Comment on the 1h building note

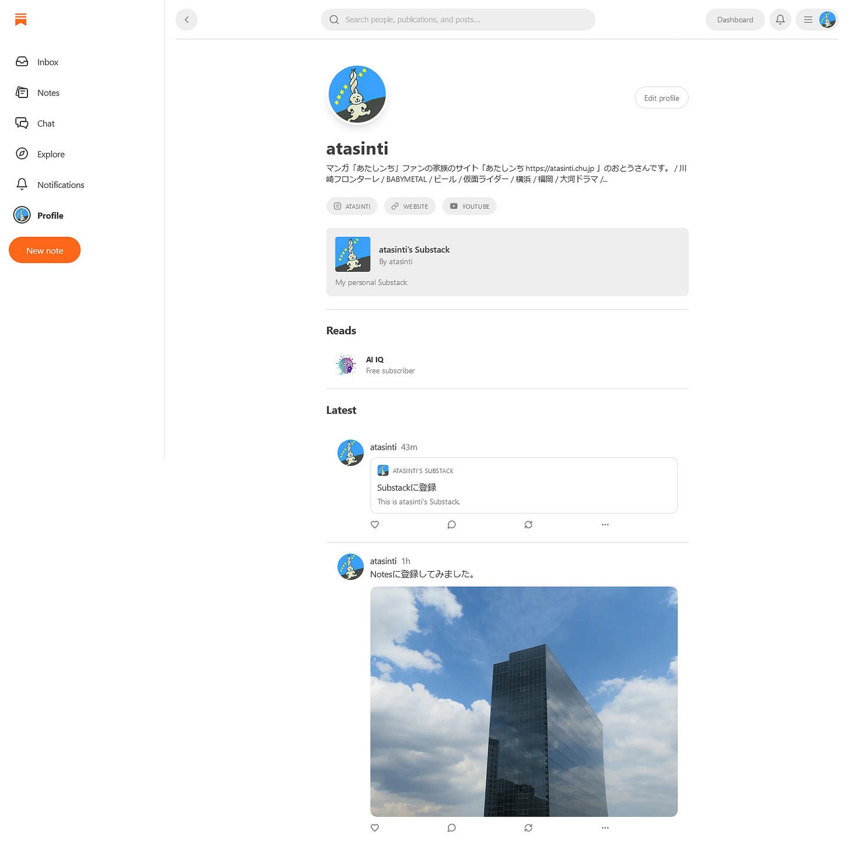point(451,828)
